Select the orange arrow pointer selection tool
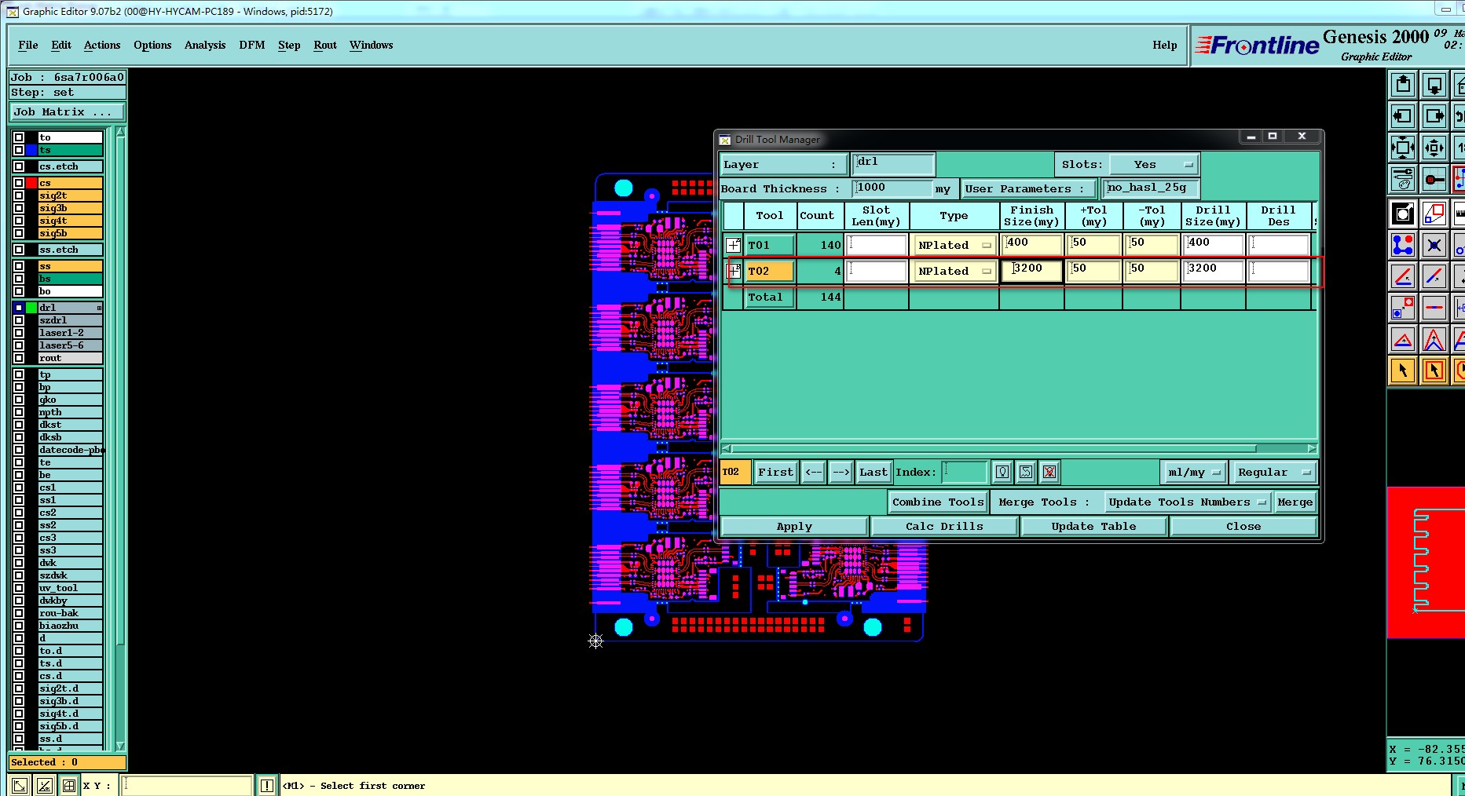Image resolution: width=1465 pixels, height=796 pixels. click(1403, 371)
